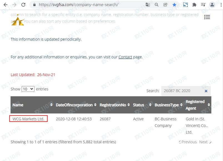Viewport: 223px width, 161px height.
Task: Click the address bar URL
Action: click(x=79, y=5)
